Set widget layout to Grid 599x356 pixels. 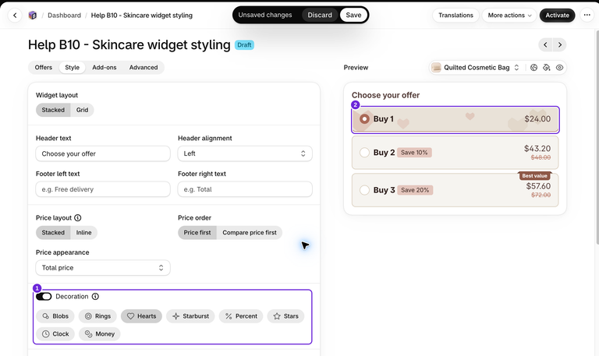tap(82, 110)
